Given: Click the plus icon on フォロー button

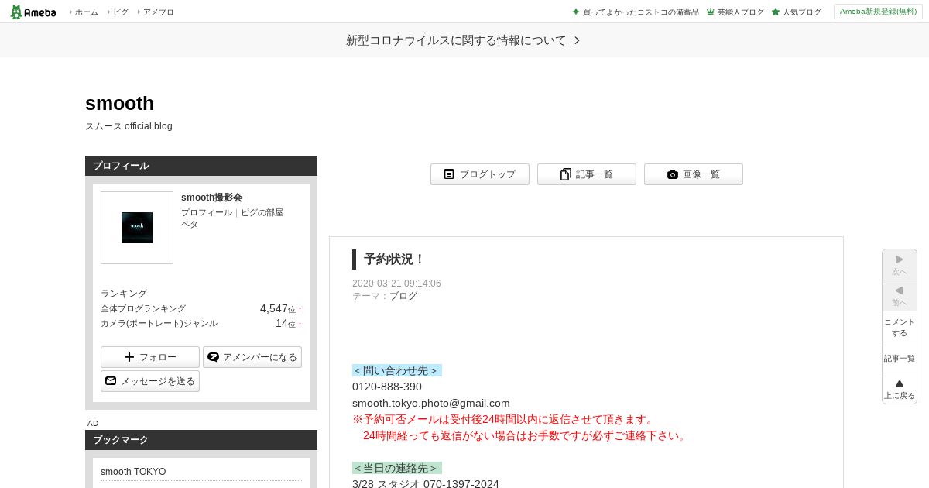Looking at the screenshot, I should point(129,357).
